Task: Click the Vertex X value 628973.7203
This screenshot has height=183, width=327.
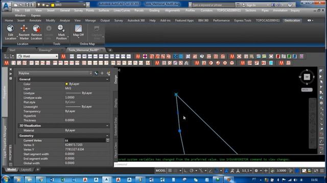Action: pos(74,145)
